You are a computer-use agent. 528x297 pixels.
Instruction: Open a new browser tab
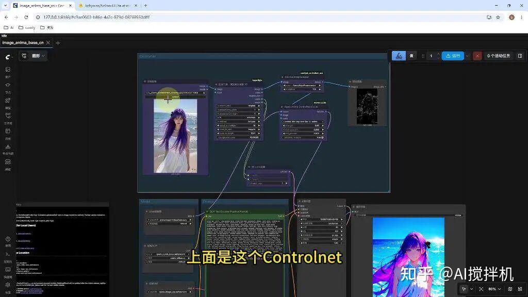[145, 5]
